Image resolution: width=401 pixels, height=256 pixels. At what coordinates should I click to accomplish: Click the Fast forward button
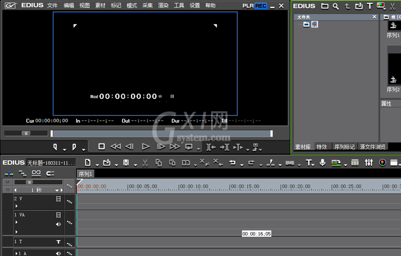click(x=175, y=146)
